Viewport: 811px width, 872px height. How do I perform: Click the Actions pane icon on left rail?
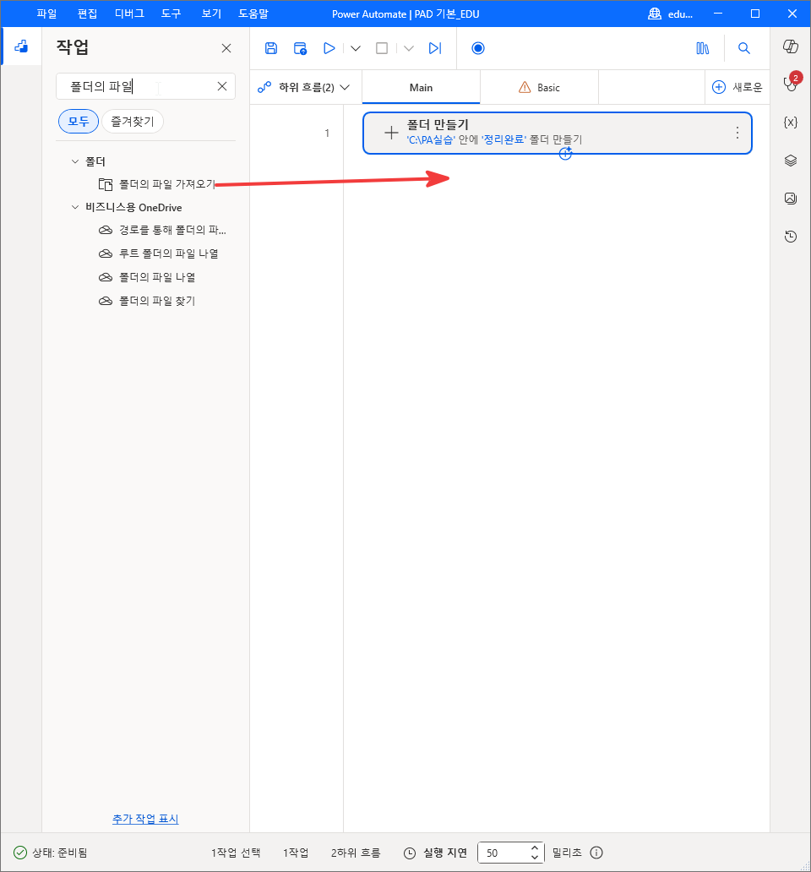click(21, 46)
